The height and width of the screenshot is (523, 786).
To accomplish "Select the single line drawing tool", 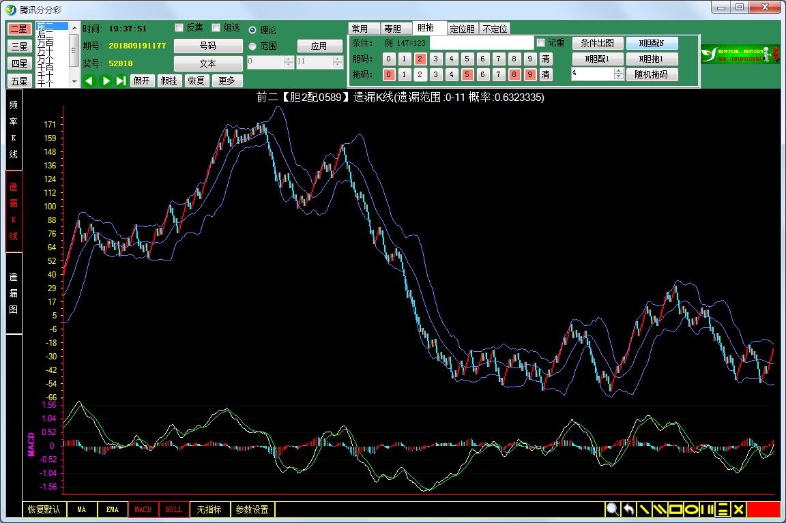I will 644,509.
